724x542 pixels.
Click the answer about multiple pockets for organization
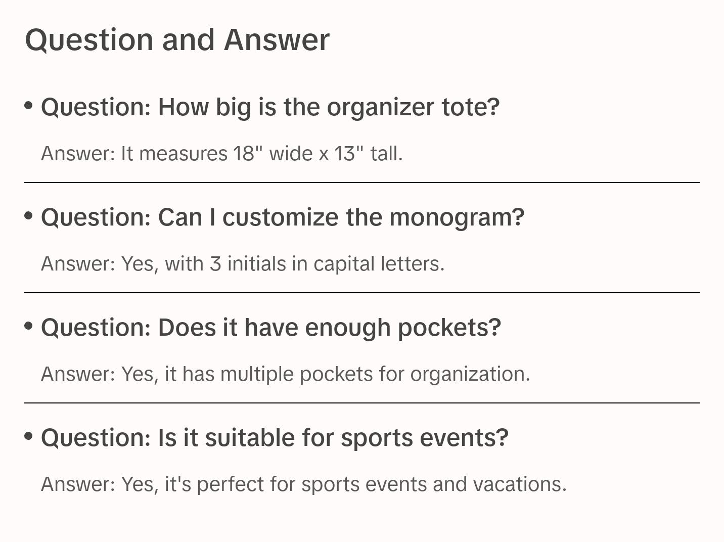pos(285,374)
